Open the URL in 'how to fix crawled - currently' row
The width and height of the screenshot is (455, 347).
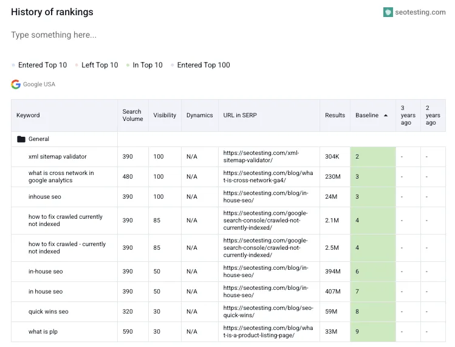265,248
